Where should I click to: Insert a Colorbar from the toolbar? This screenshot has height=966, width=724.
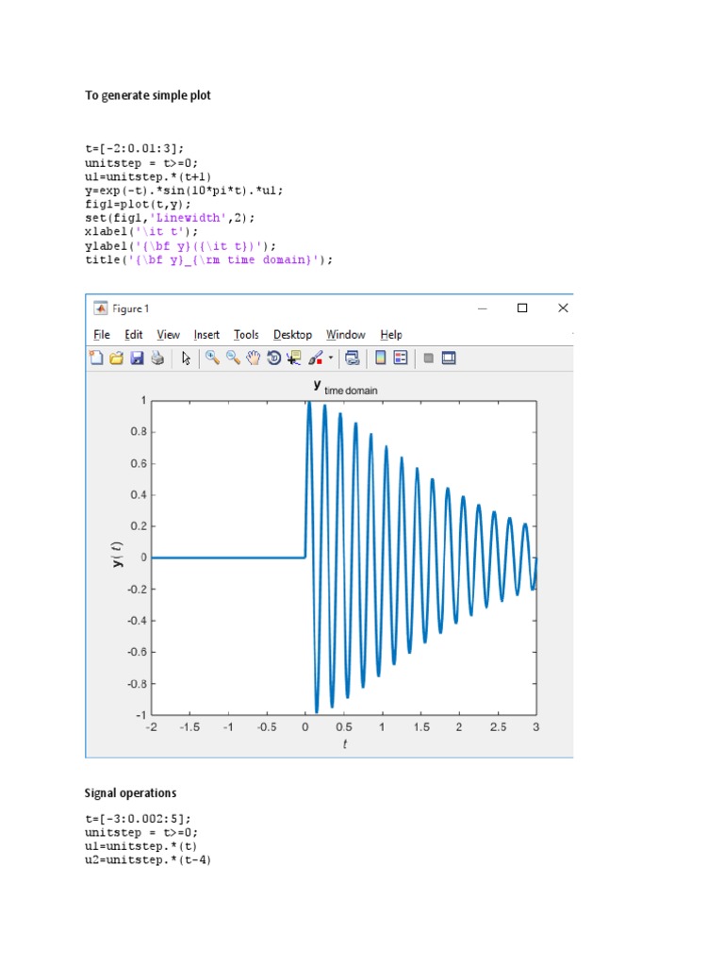coord(381,358)
